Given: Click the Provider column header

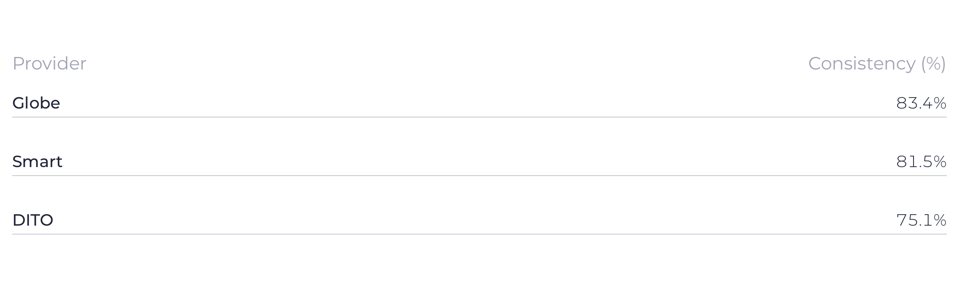Looking at the screenshot, I should 49,63.
